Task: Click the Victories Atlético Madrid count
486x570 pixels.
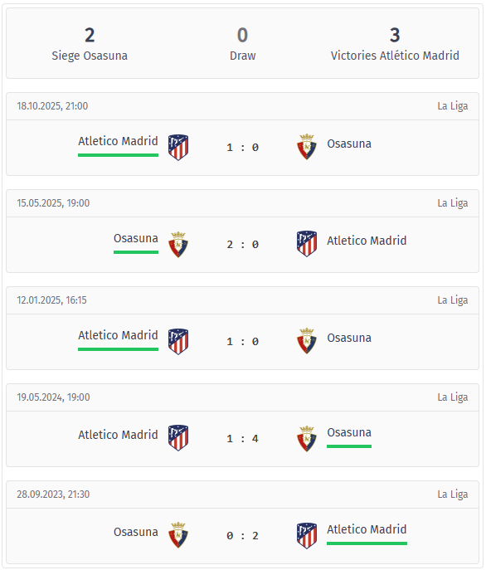Action: (x=395, y=35)
